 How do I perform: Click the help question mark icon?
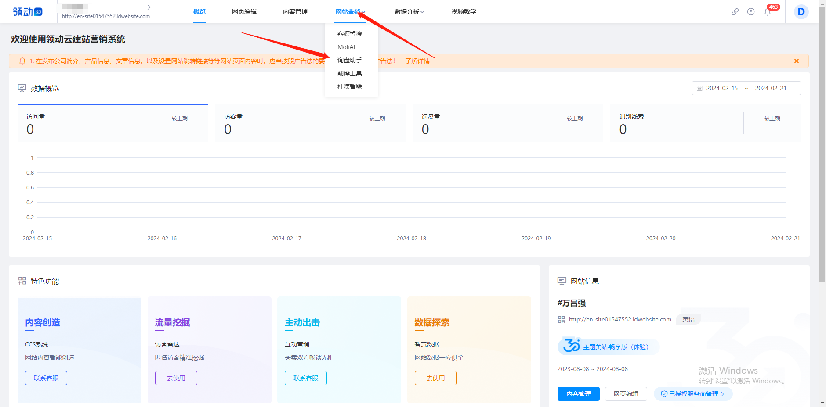click(x=750, y=12)
